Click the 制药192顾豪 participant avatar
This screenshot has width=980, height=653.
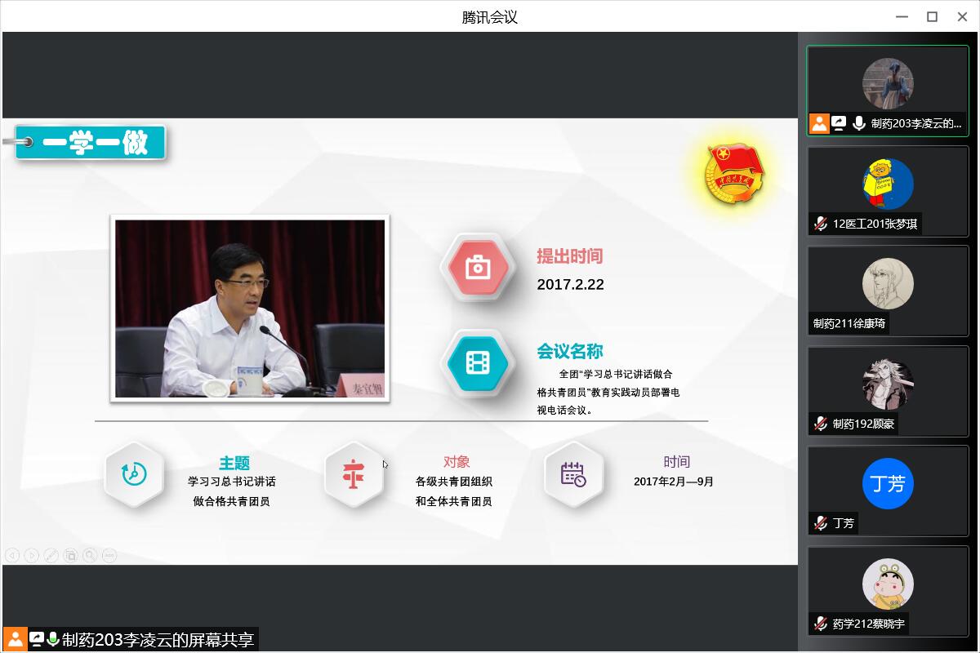click(x=888, y=384)
